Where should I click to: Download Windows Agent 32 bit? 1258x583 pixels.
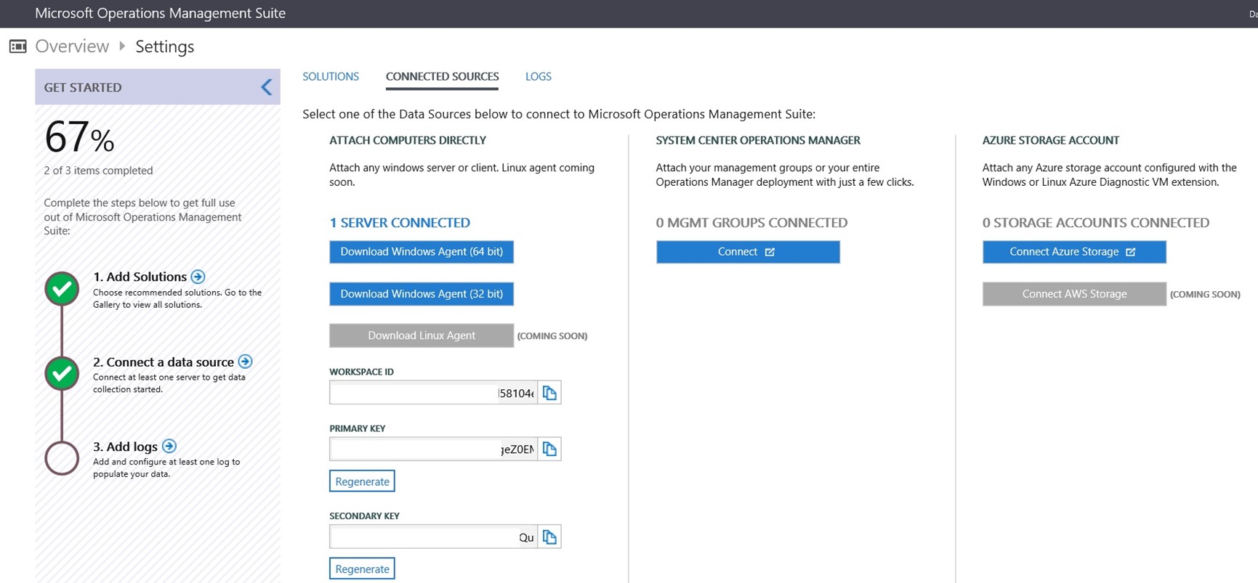click(422, 294)
